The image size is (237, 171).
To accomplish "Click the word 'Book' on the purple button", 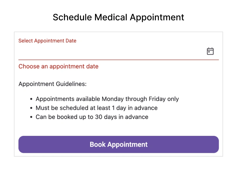I will tap(97, 144).
